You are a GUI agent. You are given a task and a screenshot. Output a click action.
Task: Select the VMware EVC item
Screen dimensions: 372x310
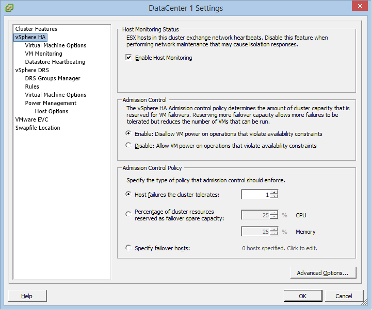pyautogui.click(x=32, y=119)
